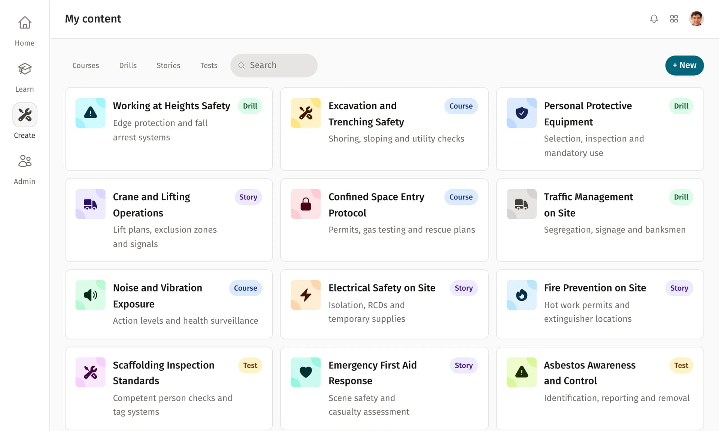
Task: Open the notifications bell
Action: click(x=654, y=19)
